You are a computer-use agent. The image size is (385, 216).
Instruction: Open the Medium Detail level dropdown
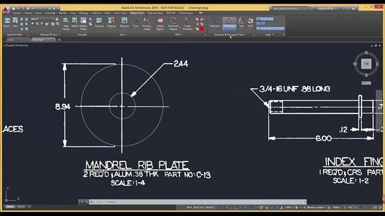pos(316,208)
